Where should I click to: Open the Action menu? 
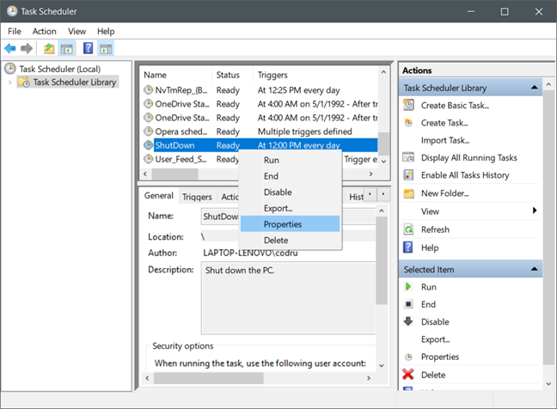click(45, 31)
